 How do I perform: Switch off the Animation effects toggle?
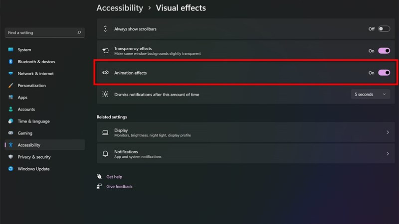coord(384,73)
